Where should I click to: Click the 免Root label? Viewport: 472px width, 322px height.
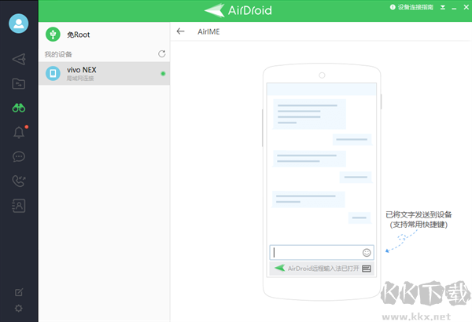[x=78, y=35]
